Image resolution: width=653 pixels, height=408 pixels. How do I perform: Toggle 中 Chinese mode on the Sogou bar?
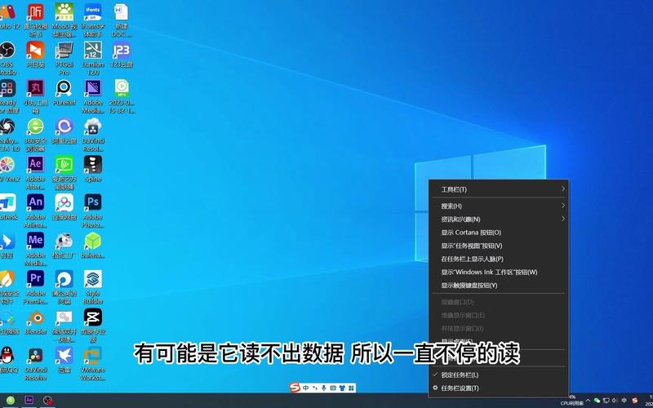pos(305,388)
